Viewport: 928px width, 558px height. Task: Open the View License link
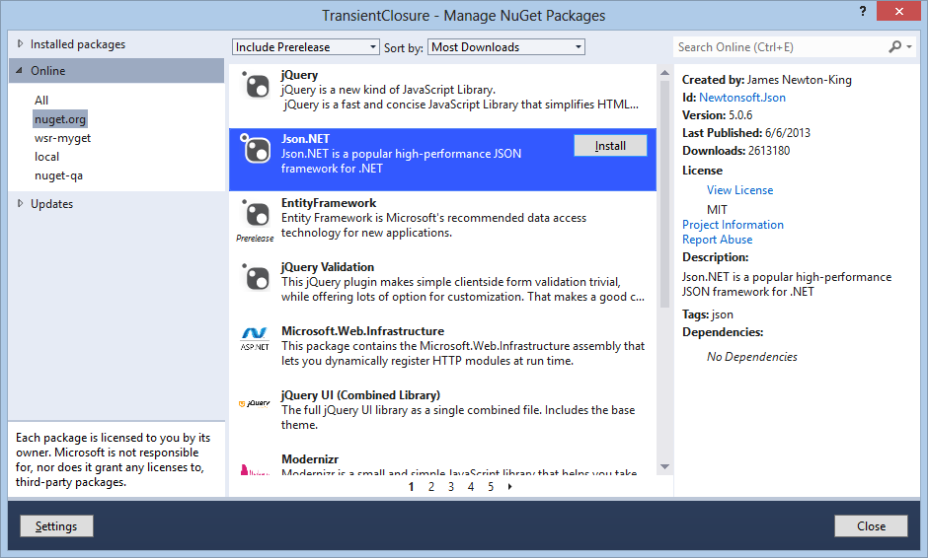[x=739, y=190]
